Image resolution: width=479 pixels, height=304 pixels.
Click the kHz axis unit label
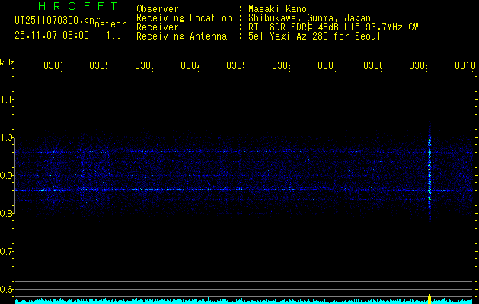(x=8, y=63)
